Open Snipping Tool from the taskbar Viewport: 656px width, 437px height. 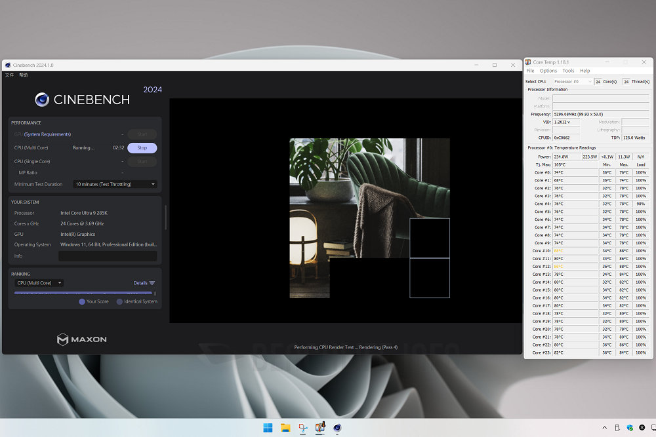(303, 427)
